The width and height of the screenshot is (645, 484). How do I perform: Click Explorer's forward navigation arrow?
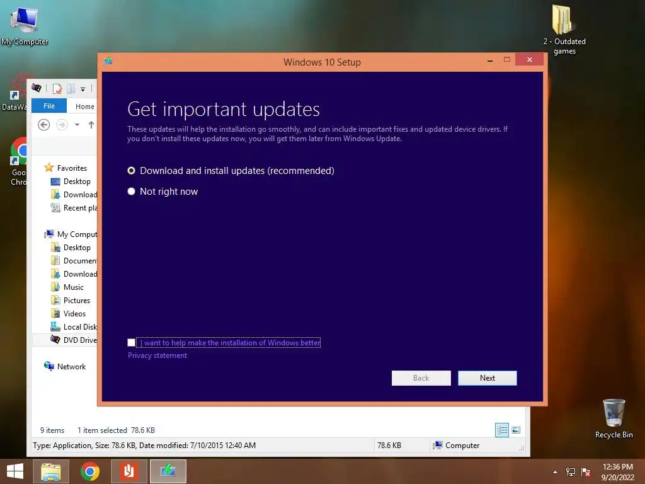click(62, 124)
